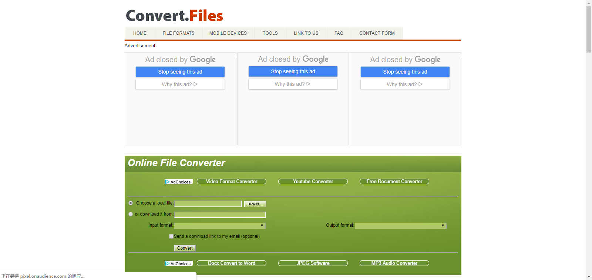Open the FAQ page
This screenshot has height=280, width=592.
click(x=339, y=33)
